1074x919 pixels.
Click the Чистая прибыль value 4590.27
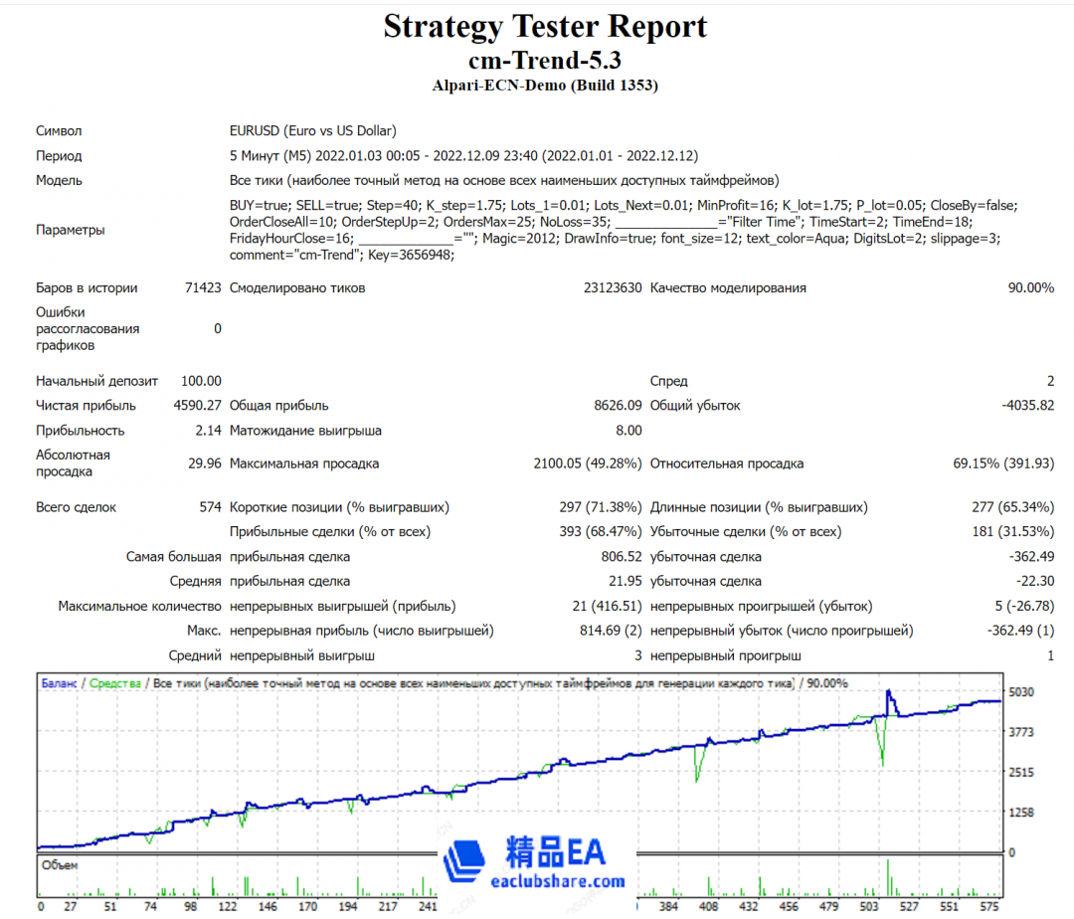click(197, 406)
